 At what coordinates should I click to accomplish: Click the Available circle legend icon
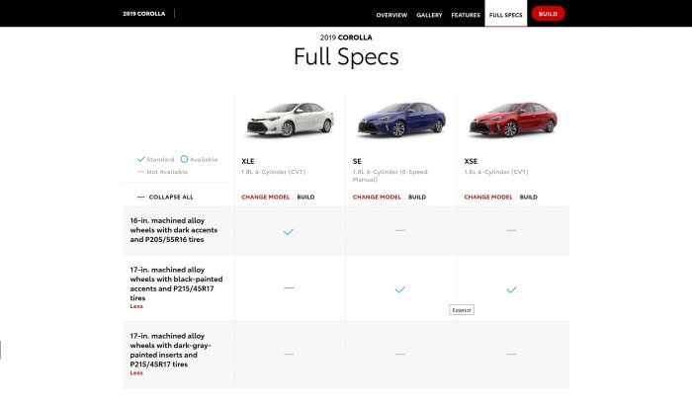[184, 159]
